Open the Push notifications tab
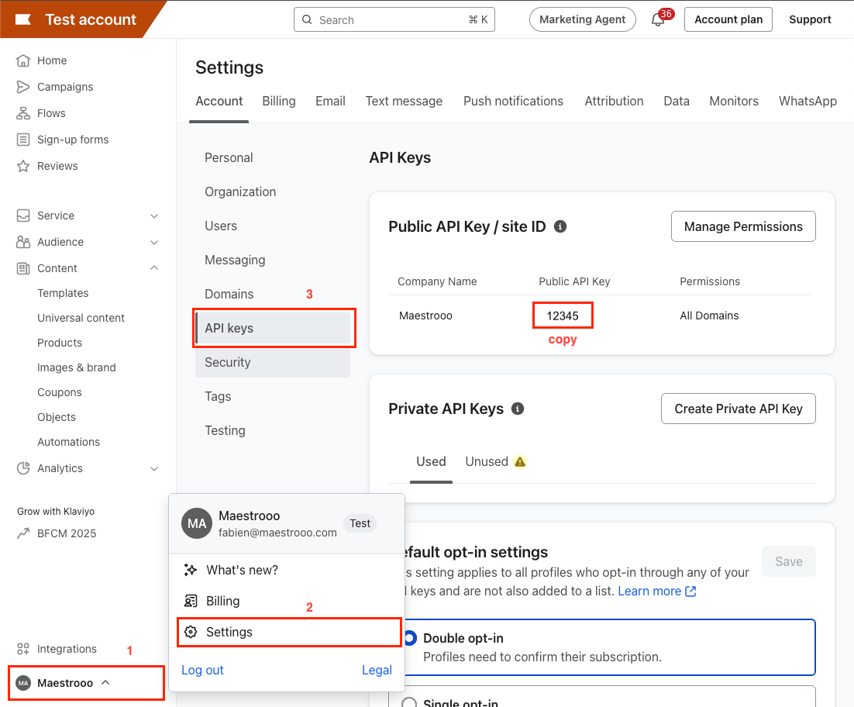The width and height of the screenshot is (854, 707). pos(513,102)
